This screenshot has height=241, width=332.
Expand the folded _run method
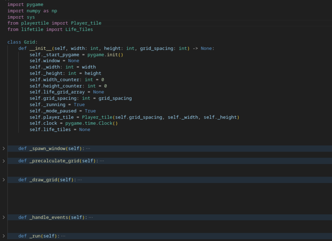(4, 236)
